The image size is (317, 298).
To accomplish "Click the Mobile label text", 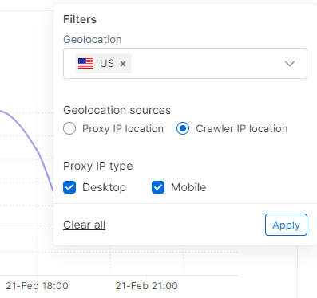I will (188, 187).
